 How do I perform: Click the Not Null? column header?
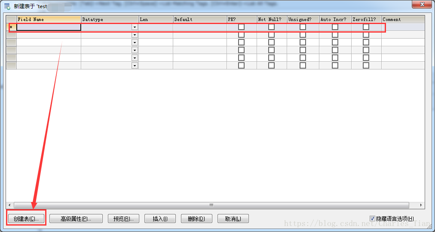click(x=272, y=19)
